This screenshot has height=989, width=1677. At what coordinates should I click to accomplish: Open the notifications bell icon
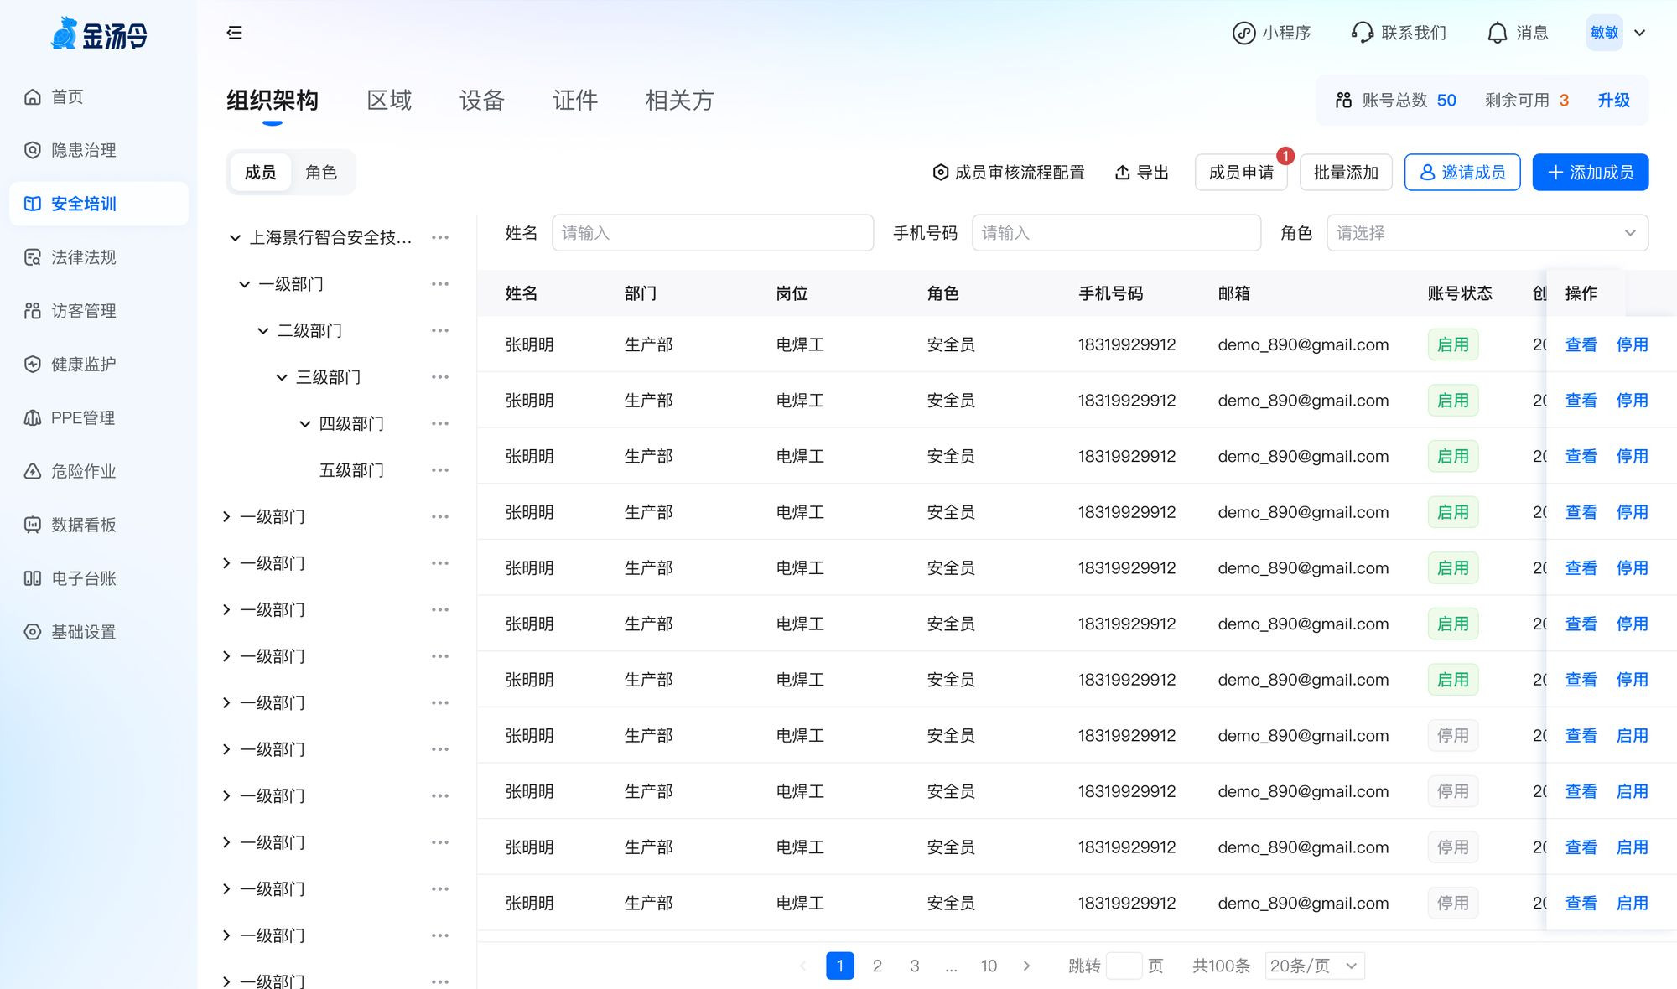1498,33
